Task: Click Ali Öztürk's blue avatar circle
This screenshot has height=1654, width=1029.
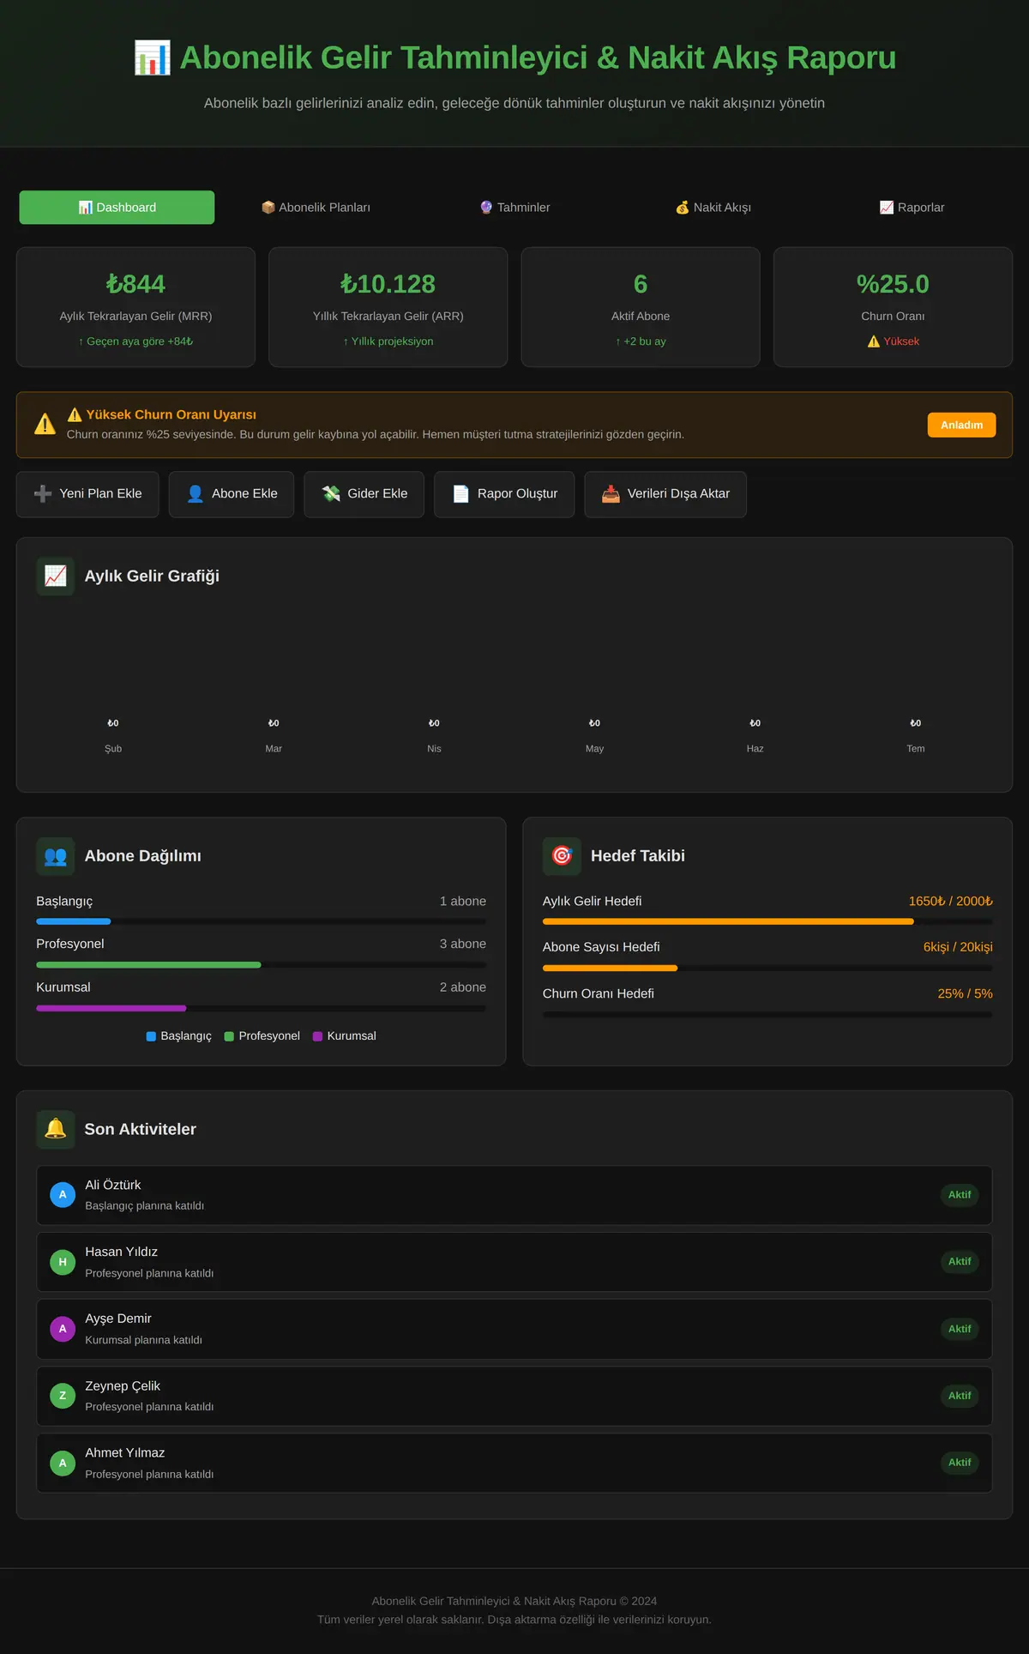Action: point(63,1195)
